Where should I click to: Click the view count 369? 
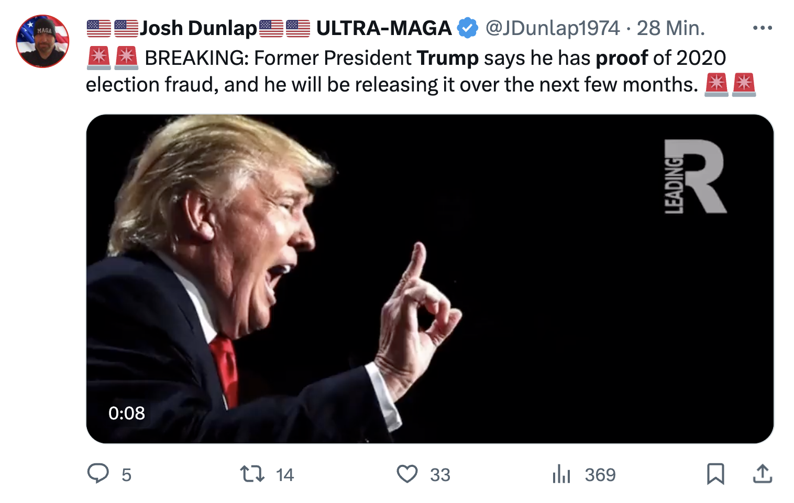[600, 475]
